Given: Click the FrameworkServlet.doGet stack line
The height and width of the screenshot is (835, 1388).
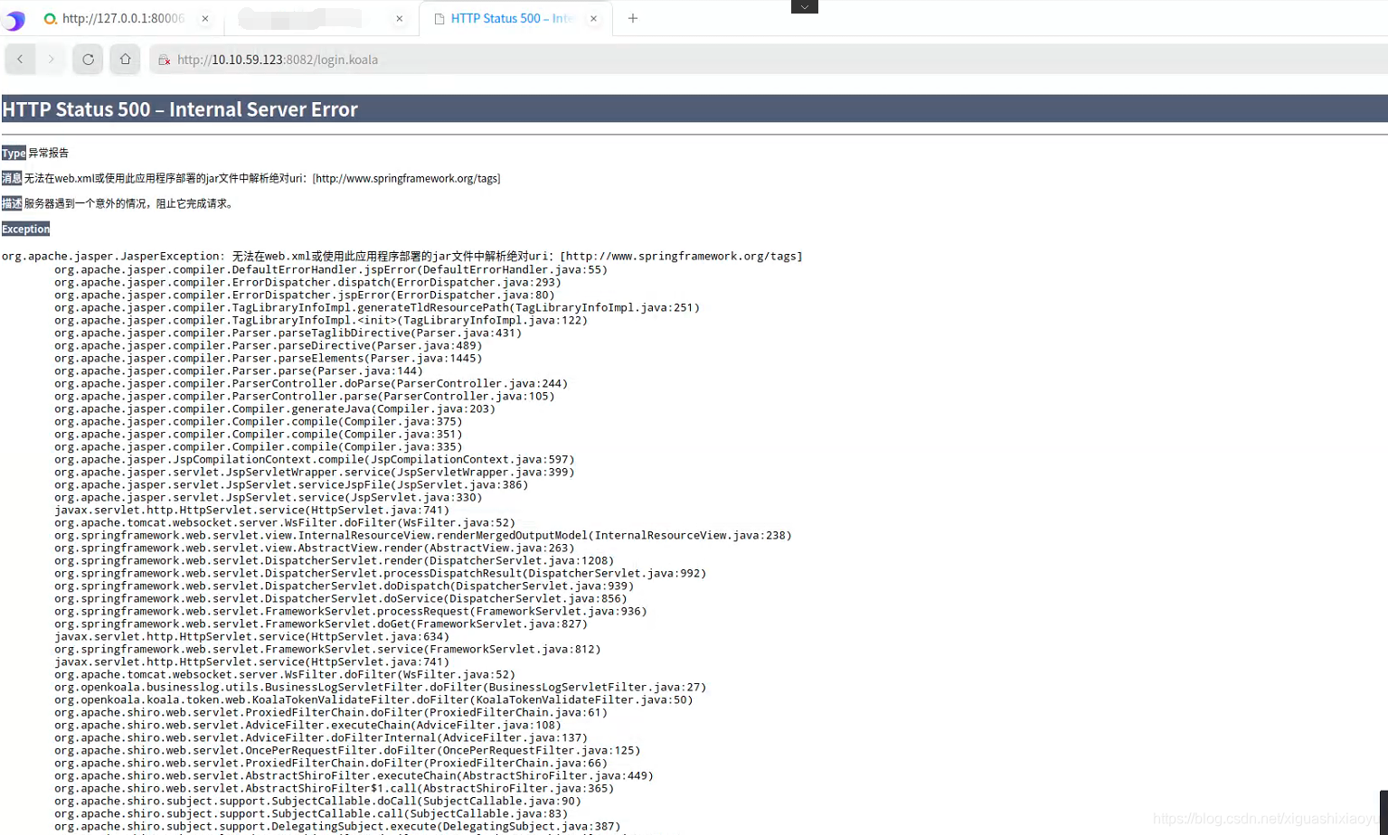Looking at the screenshot, I should tap(320, 624).
